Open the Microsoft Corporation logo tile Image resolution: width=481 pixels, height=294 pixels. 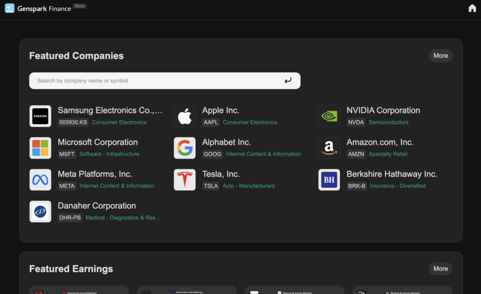point(40,148)
